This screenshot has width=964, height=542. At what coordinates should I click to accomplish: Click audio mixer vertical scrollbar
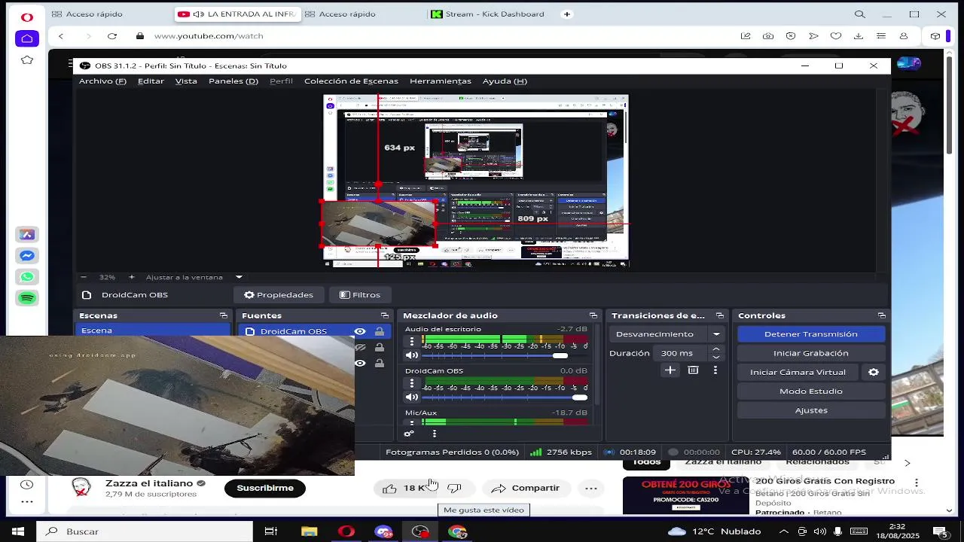[x=598, y=365]
